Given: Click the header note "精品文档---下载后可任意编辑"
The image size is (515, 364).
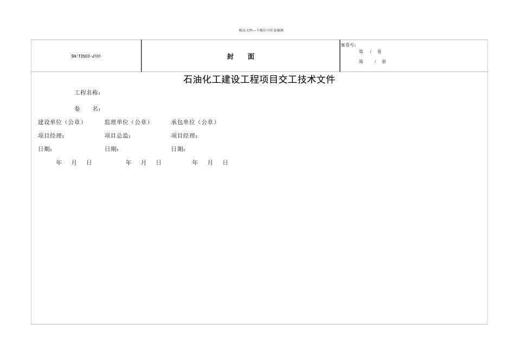Looking at the screenshot, I should [x=261, y=30].
